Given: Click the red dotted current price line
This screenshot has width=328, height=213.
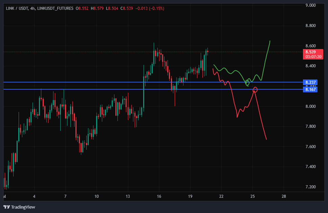Looking at the screenshot, I should [x=153, y=52].
